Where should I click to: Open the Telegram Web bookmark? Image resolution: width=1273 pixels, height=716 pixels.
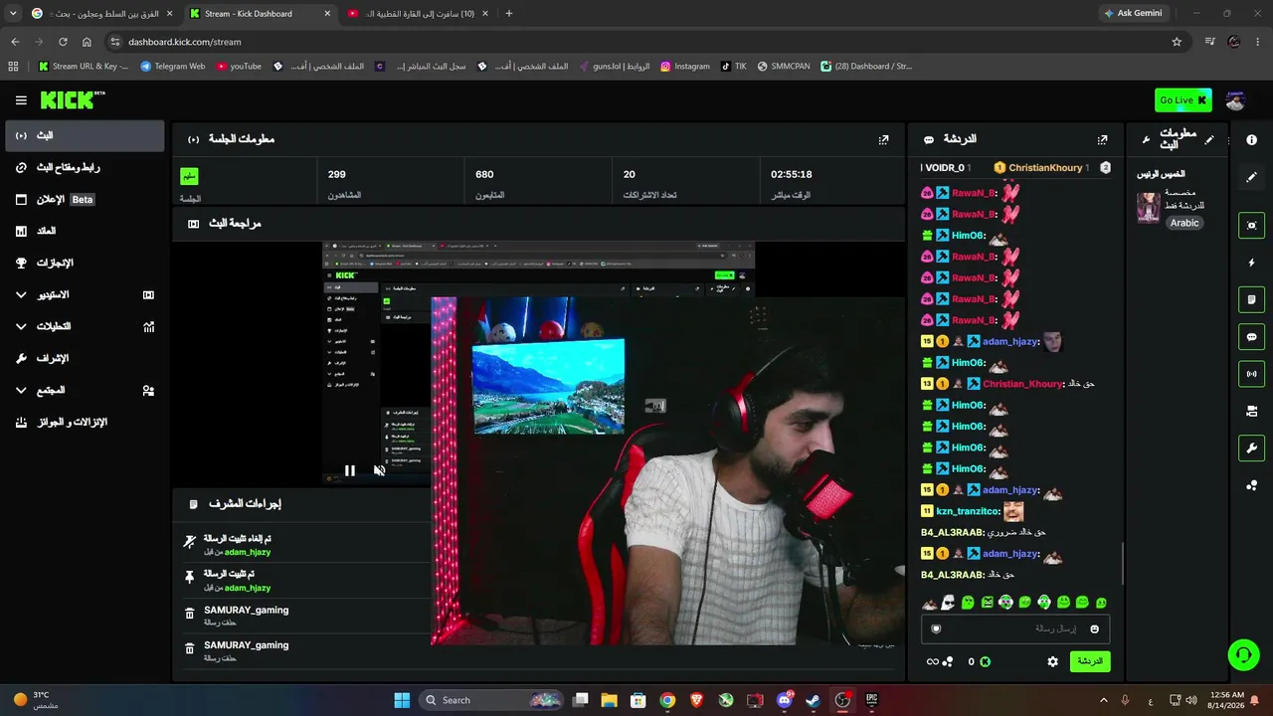coord(173,67)
